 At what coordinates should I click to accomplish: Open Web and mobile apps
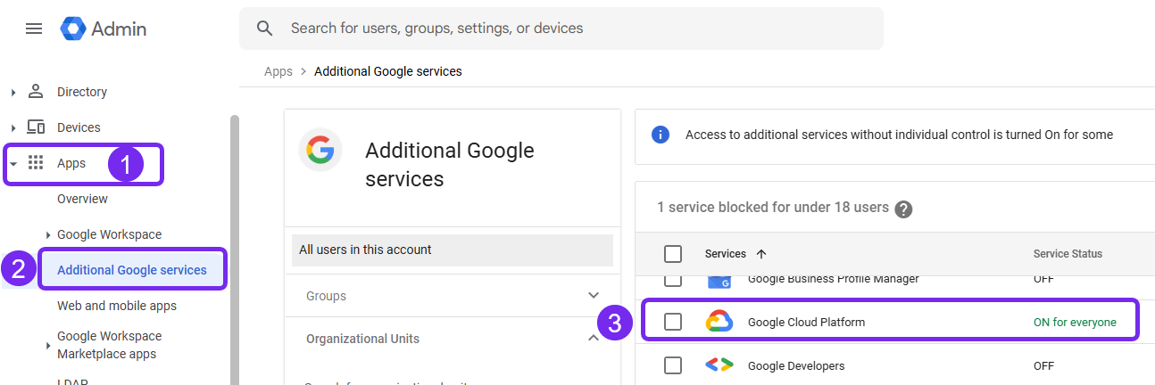(x=117, y=306)
